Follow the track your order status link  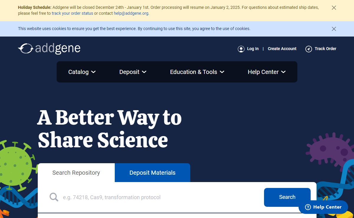72,13
